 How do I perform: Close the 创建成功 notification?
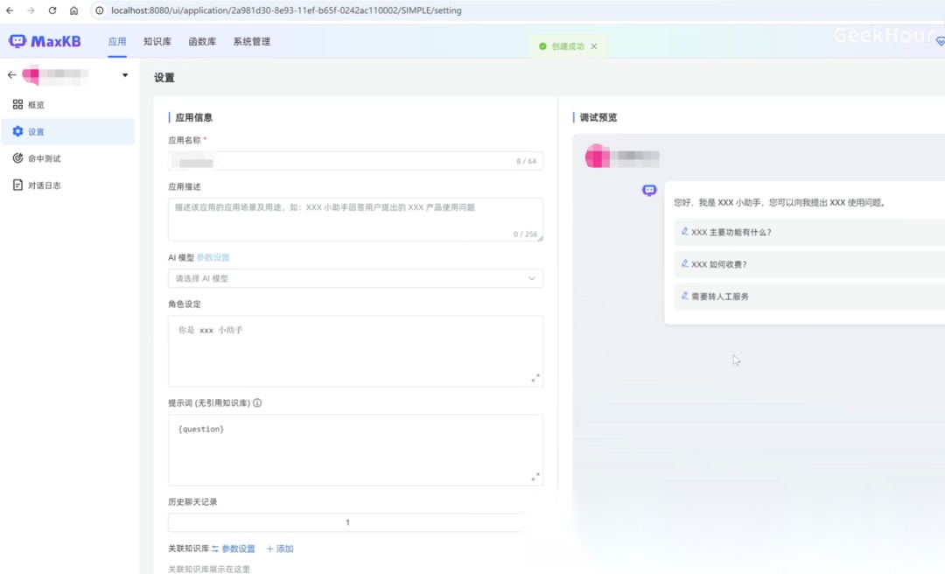point(594,46)
